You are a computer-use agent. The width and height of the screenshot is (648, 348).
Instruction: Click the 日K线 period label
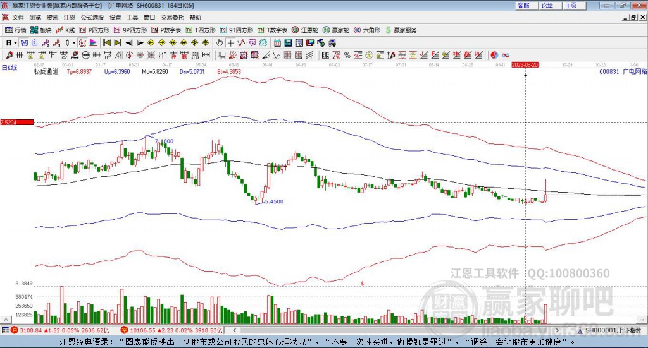[x=9, y=68]
